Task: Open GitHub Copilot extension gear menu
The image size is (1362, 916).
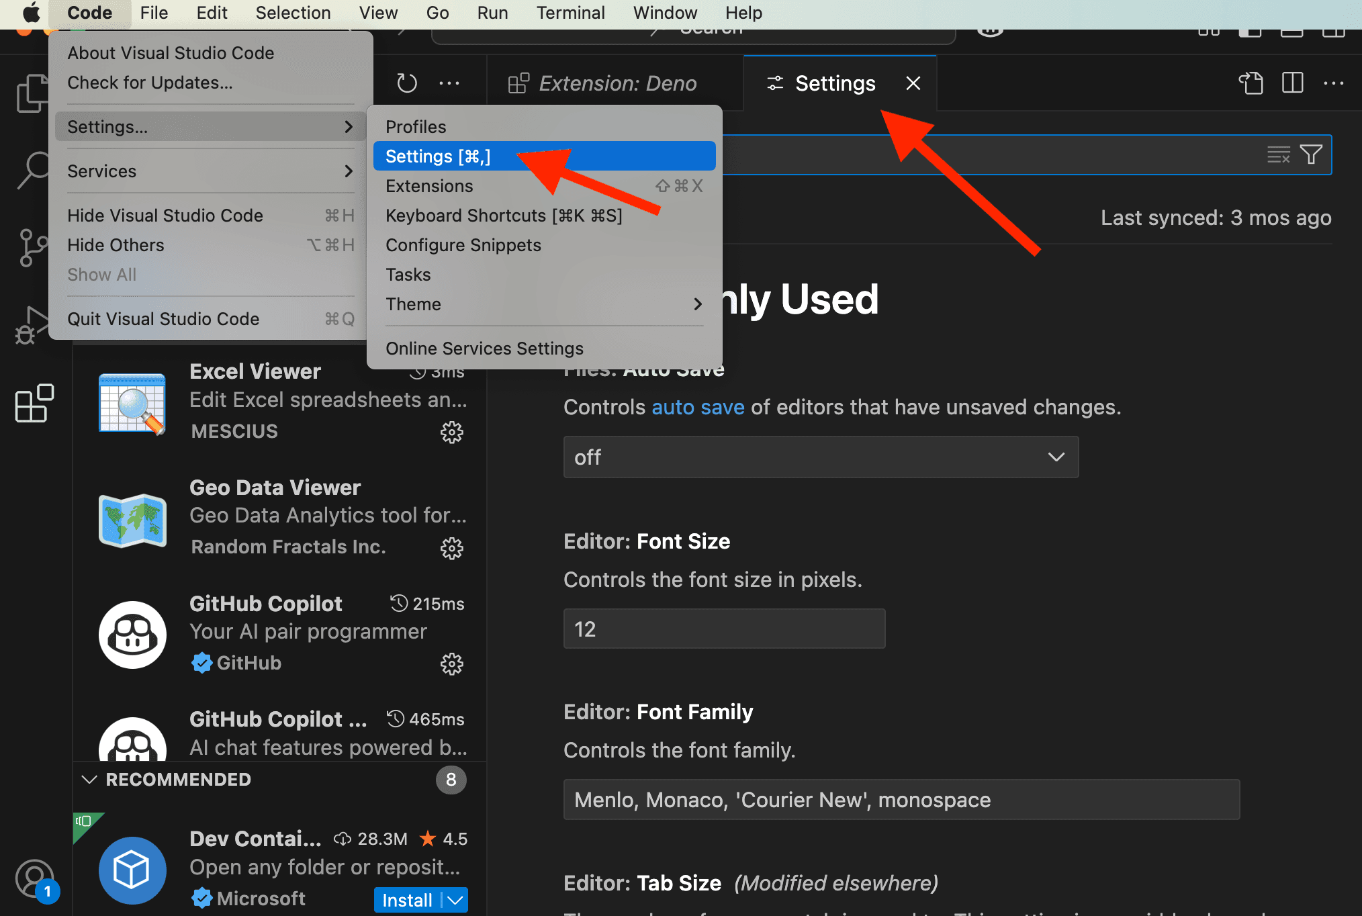Action: point(452,663)
